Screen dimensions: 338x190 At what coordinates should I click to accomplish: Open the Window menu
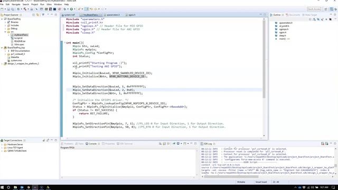(x=58, y=4)
